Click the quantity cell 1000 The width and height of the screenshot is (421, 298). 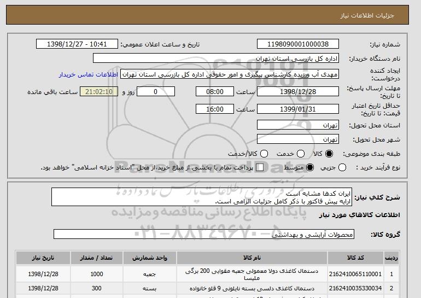pos(96,274)
